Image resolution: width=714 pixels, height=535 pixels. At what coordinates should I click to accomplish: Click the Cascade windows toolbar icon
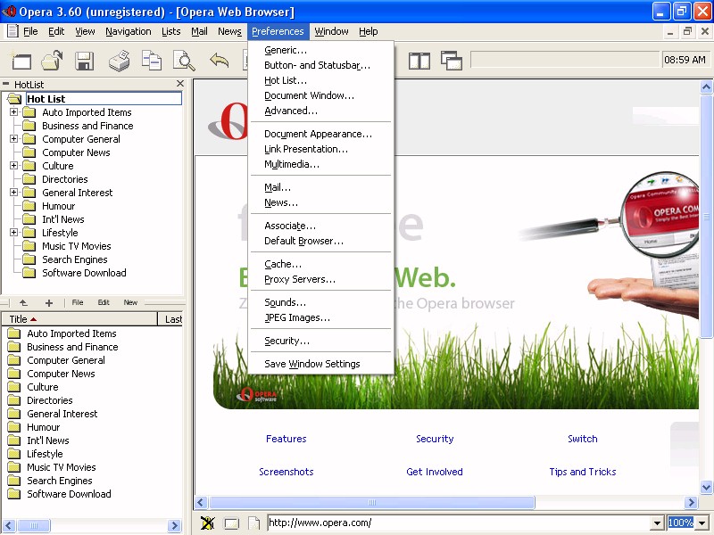click(452, 61)
